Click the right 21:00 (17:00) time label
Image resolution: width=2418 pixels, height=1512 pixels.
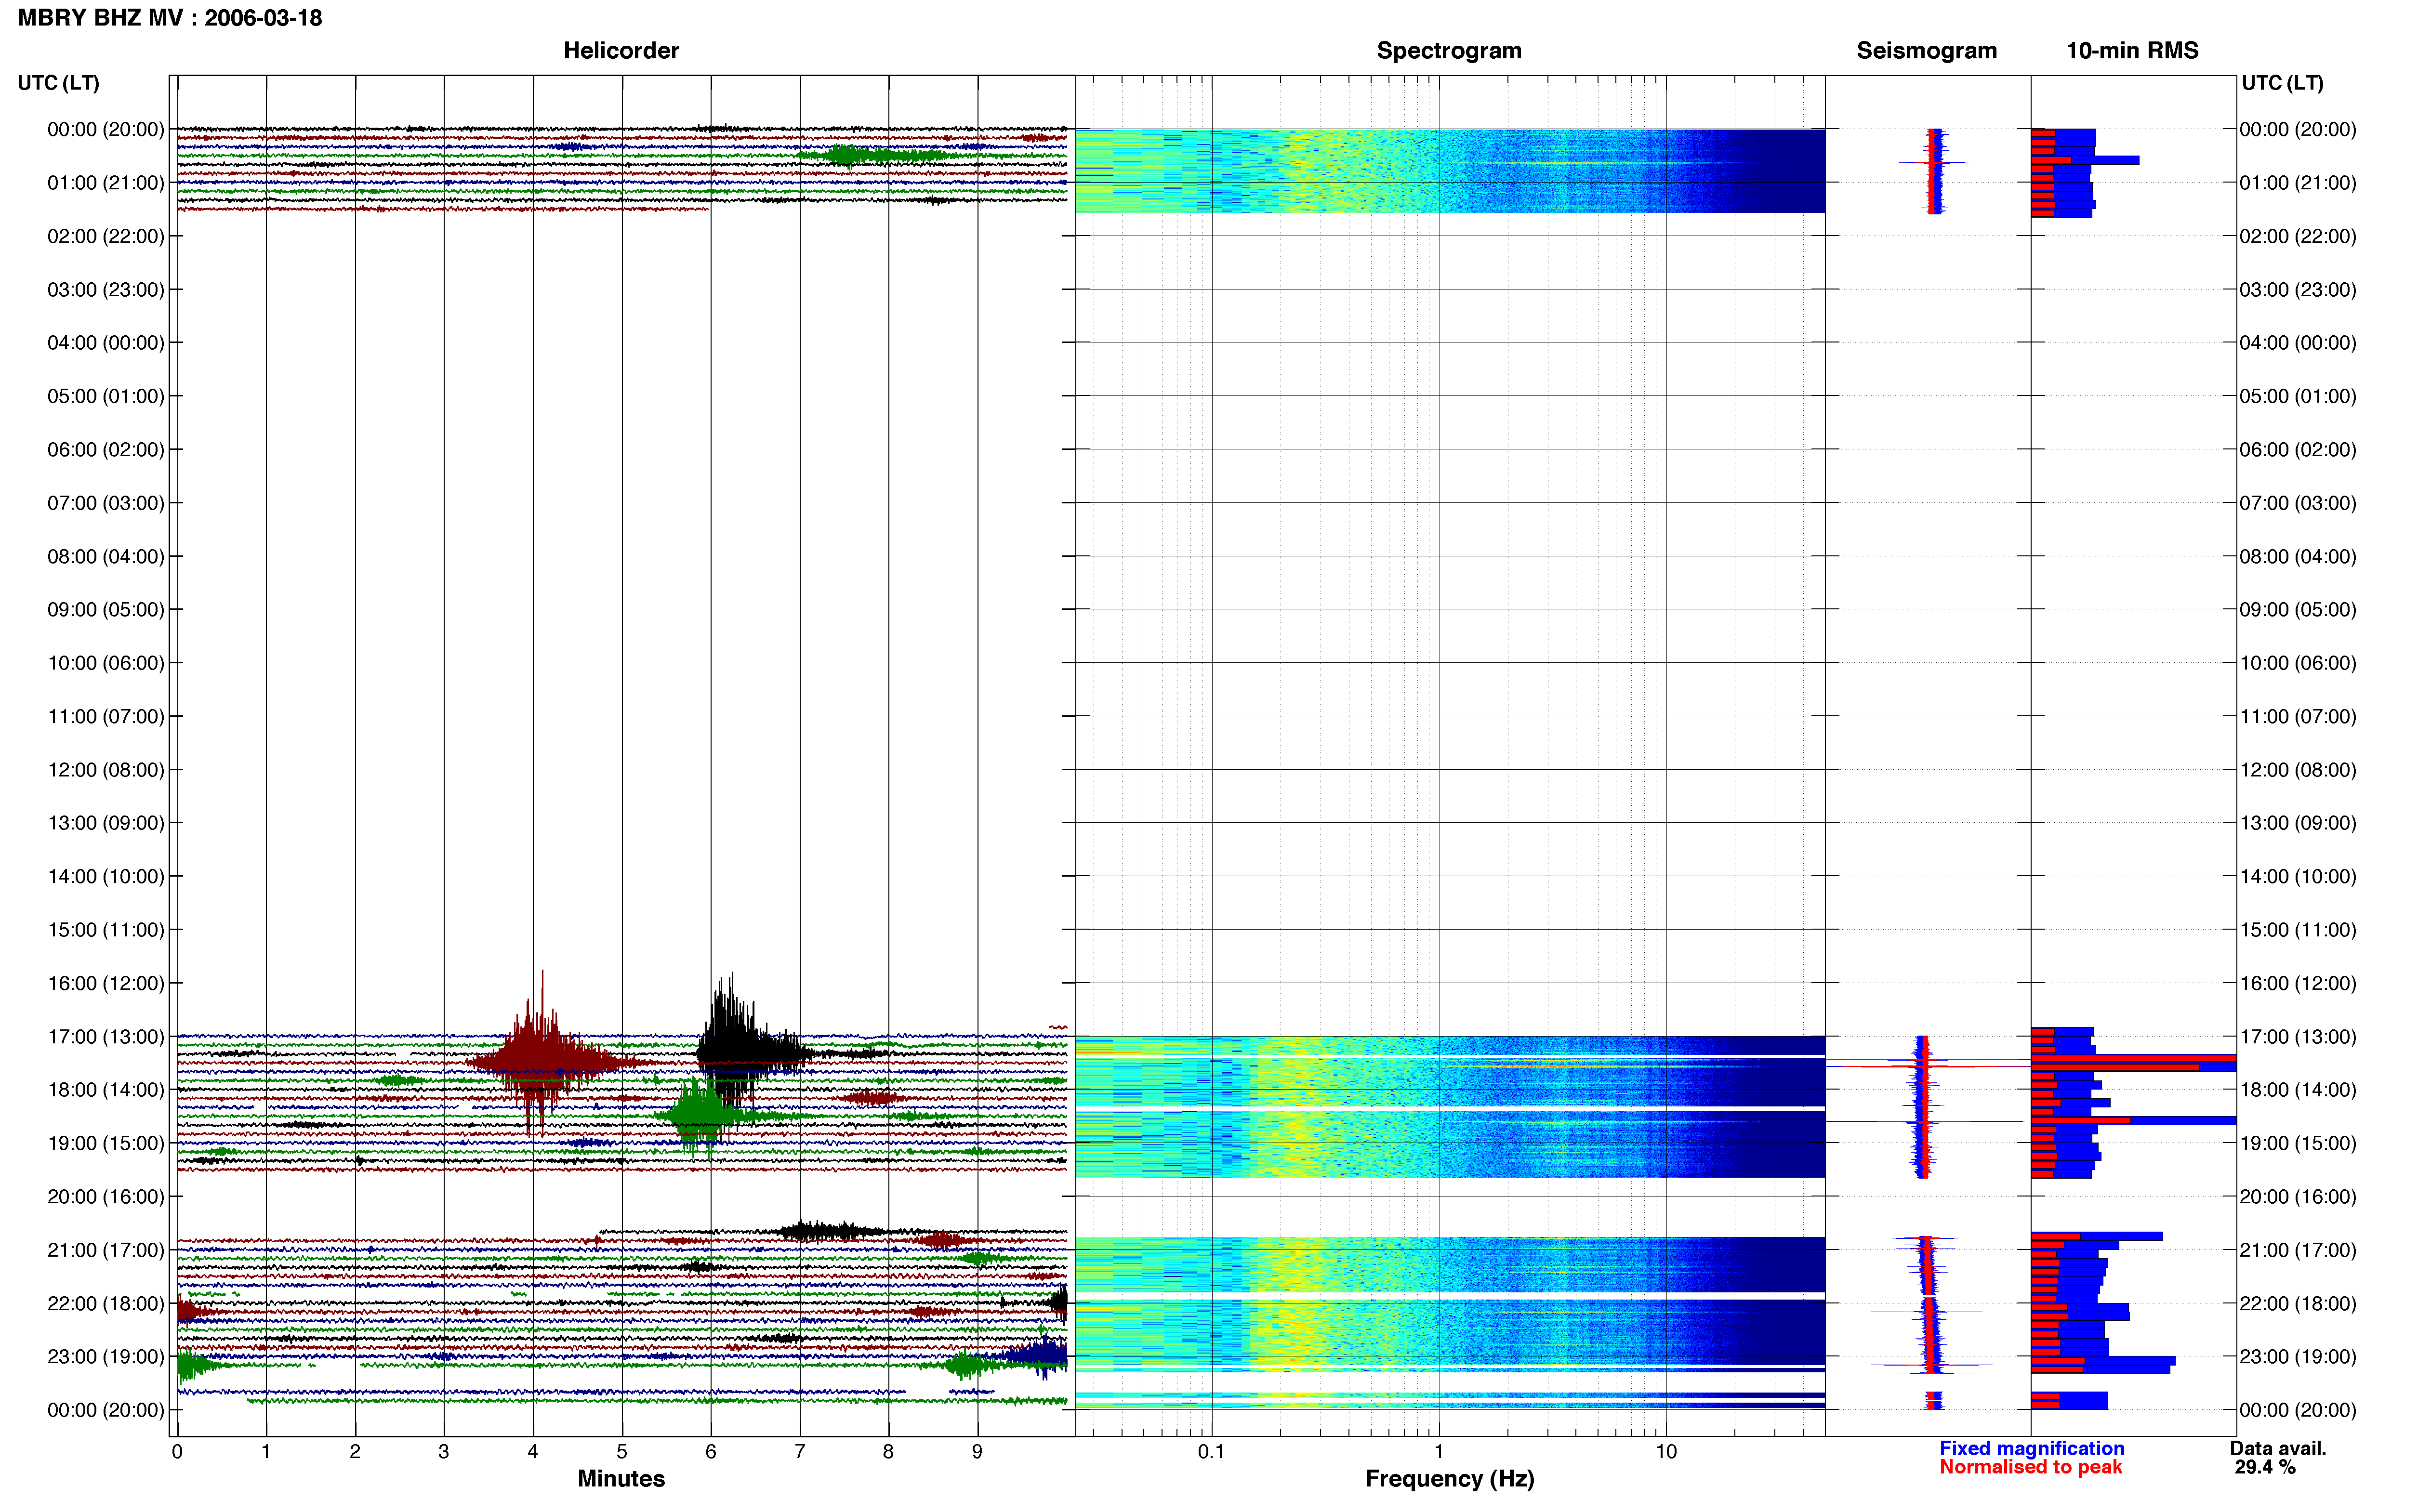[x=2298, y=1250]
